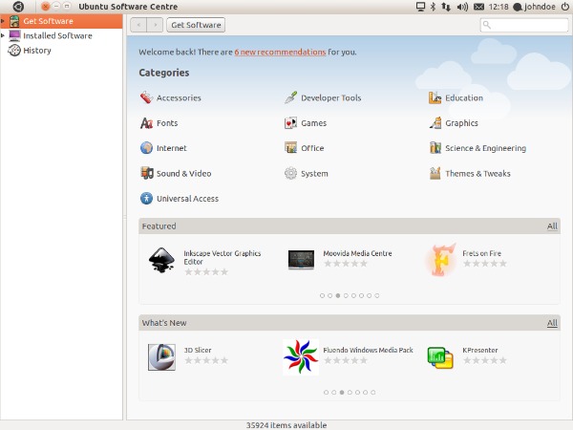Image resolution: width=573 pixels, height=430 pixels.
Task: Click the Inkscape Vector Graphics Editor title
Action: point(223,257)
